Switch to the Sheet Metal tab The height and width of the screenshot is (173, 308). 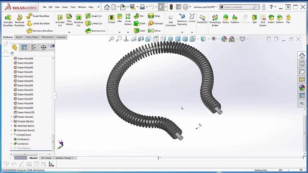point(32,37)
